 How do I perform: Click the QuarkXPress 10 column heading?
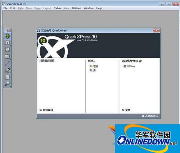(x=132, y=61)
